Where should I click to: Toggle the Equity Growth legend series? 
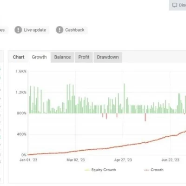(100, 170)
